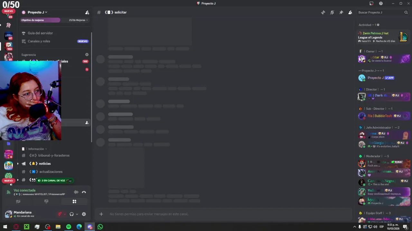The image size is (412, 231).
Task: Click the Voz conectada status text
Action: point(24,190)
